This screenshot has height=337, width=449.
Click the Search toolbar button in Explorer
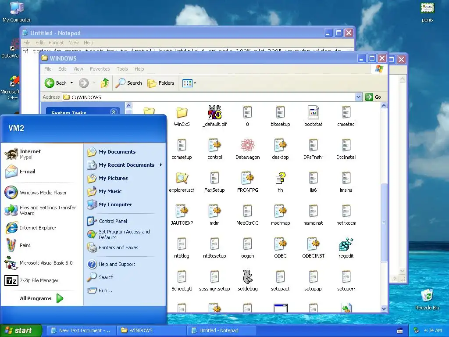point(128,83)
